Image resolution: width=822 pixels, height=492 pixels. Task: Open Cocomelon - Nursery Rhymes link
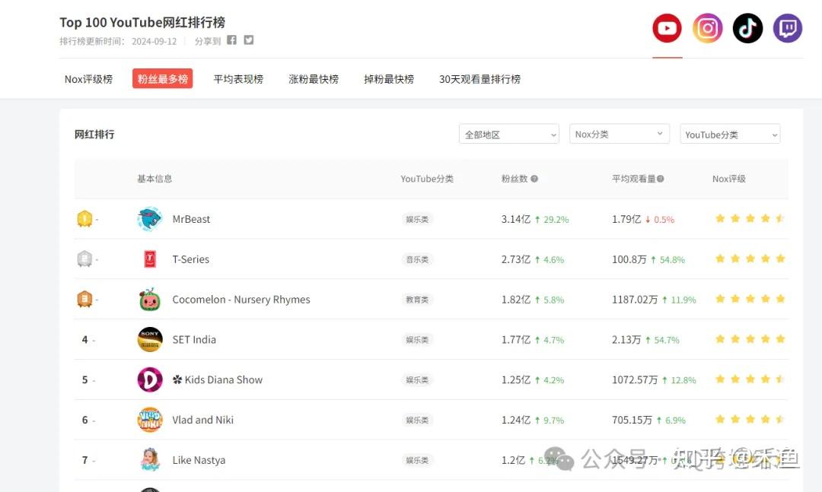click(x=241, y=300)
